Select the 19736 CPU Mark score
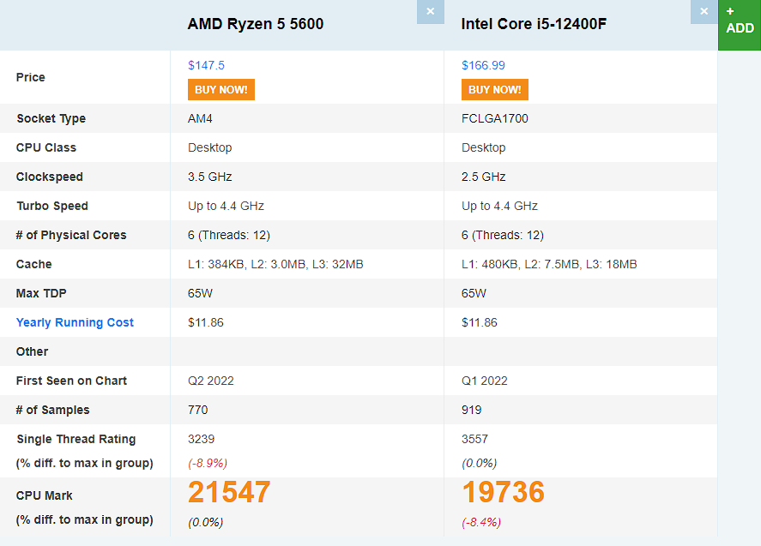 pos(503,492)
